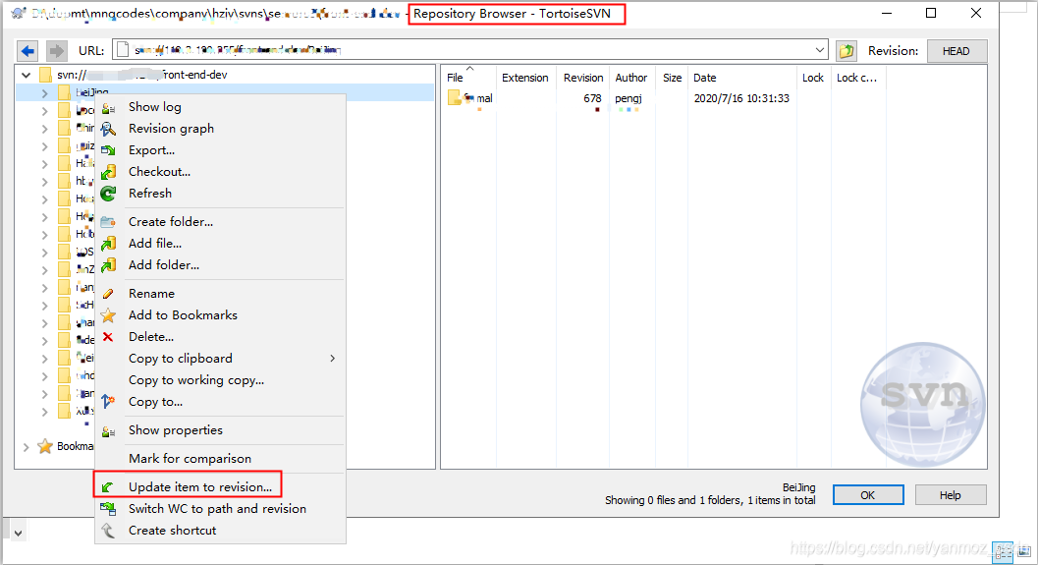Click the mal folder icon in file list

(x=454, y=98)
